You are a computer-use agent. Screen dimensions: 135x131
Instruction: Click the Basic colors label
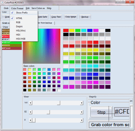pos(29,66)
